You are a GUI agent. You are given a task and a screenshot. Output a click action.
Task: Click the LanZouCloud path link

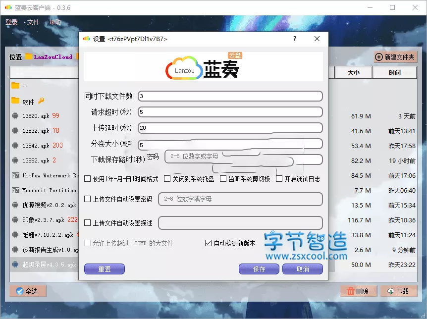(53, 56)
